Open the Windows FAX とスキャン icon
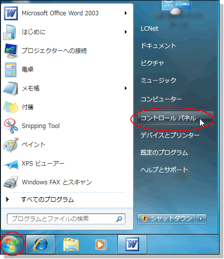 click(x=11, y=182)
